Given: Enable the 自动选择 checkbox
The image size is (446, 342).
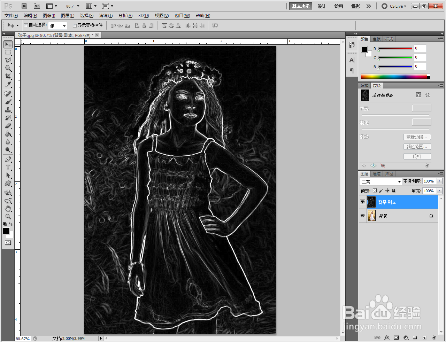Looking at the screenshot, I should (x=26, y=25).
